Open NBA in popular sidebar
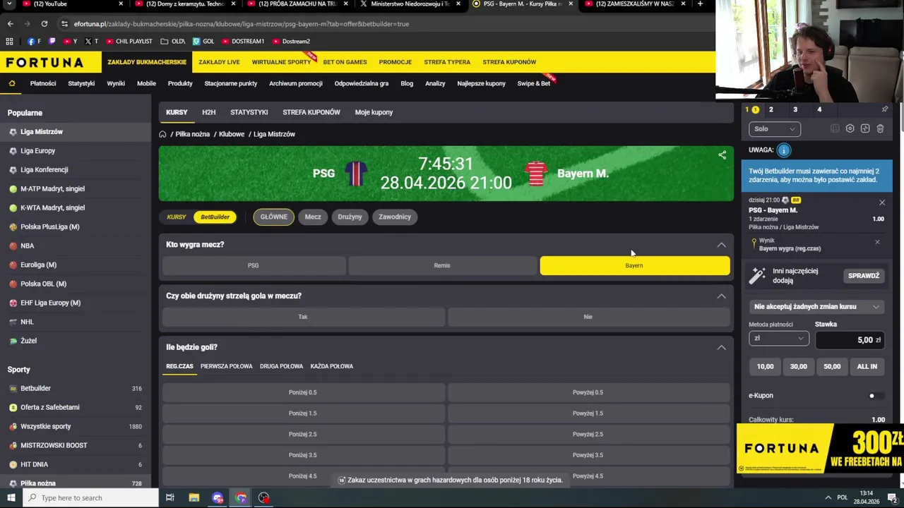The height and width of the screenshot is (508, 904). pyautogui.click(x=27, y=246)
